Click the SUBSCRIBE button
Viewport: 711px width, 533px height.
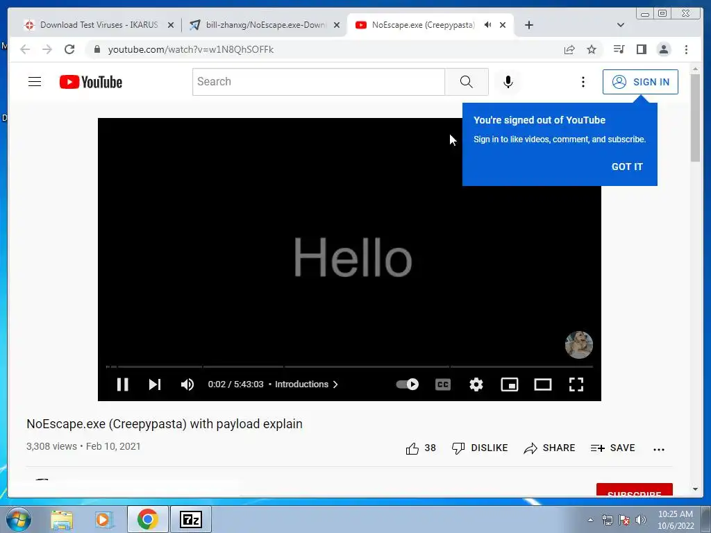pyautogui.click(x=635, y=491)
